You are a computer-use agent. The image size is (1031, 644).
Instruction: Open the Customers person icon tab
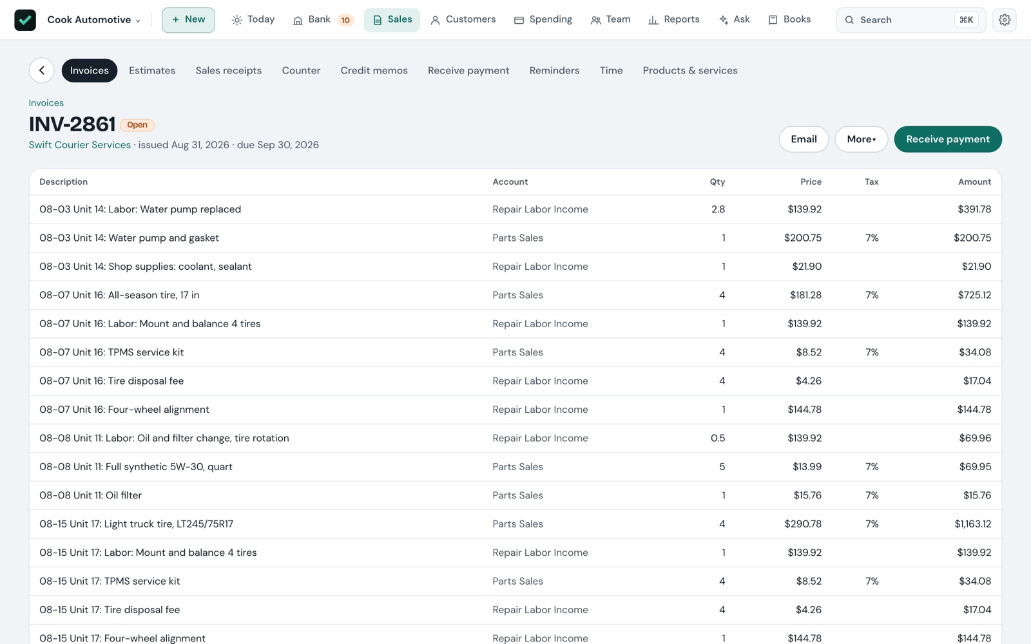coord(463,20)
